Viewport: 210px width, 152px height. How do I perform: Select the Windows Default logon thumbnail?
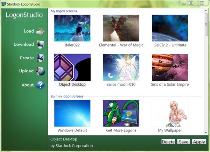pyautogui.click(x=72, y=113)
